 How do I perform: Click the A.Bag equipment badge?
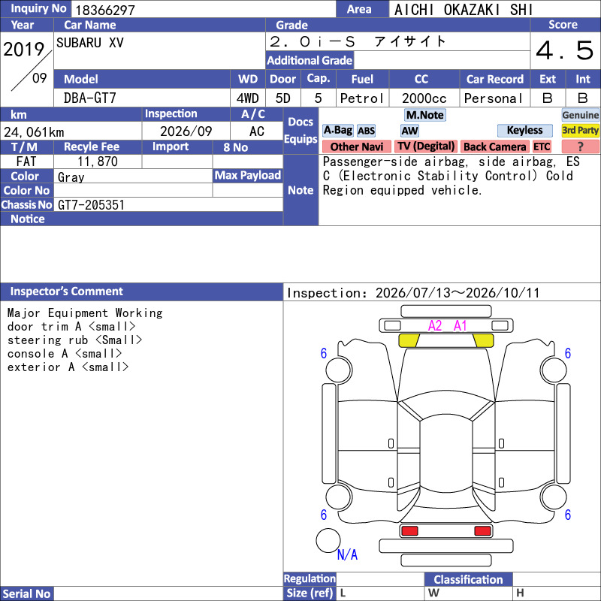pos(337,130)
